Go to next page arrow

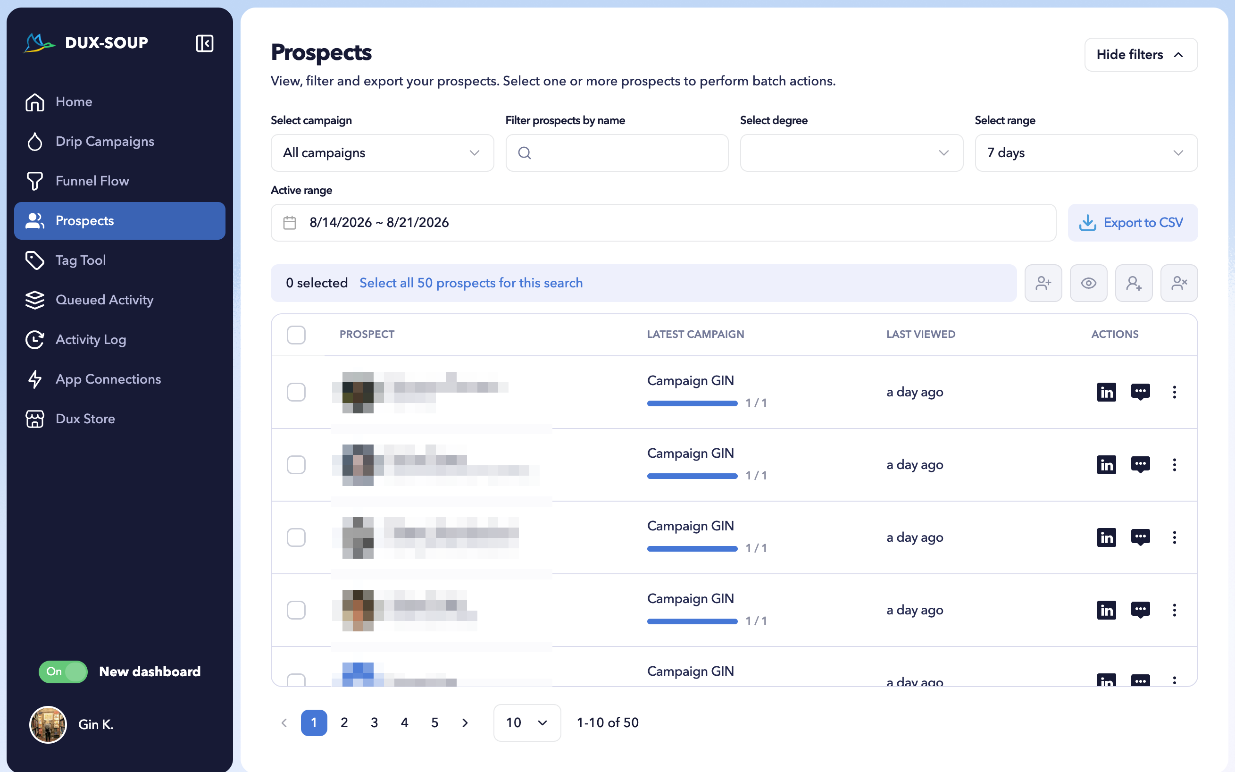point(464,722)
